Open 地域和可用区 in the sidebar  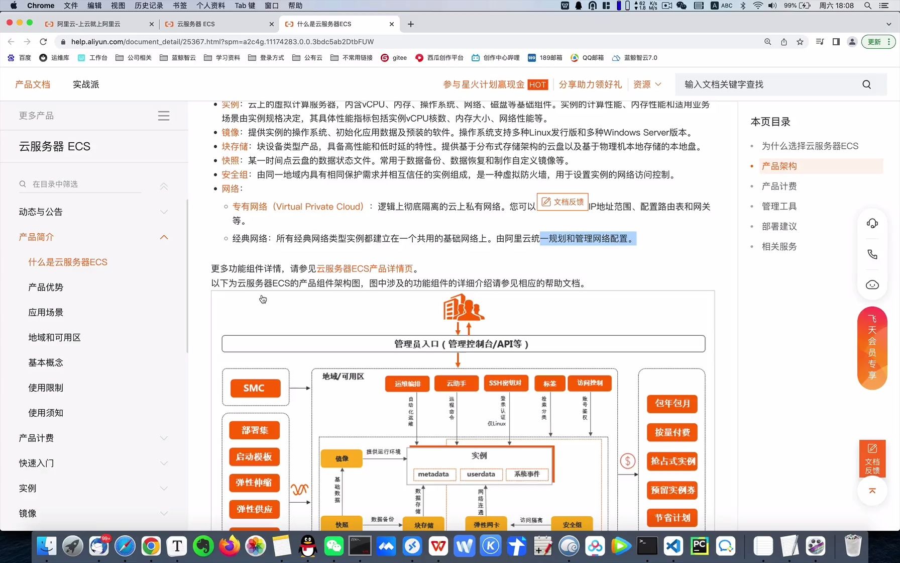point(54,338)
